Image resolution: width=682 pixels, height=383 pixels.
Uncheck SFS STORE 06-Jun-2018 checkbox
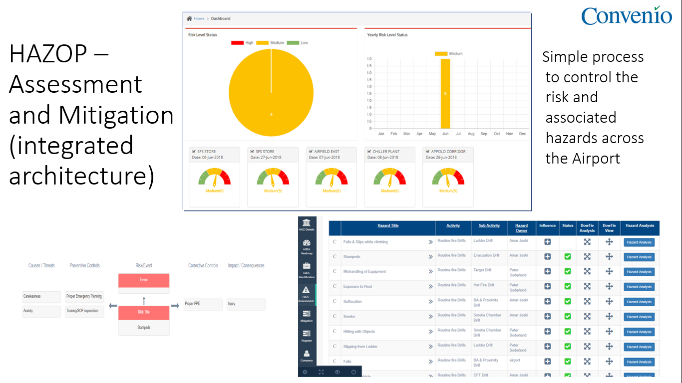tap(194, 152)
